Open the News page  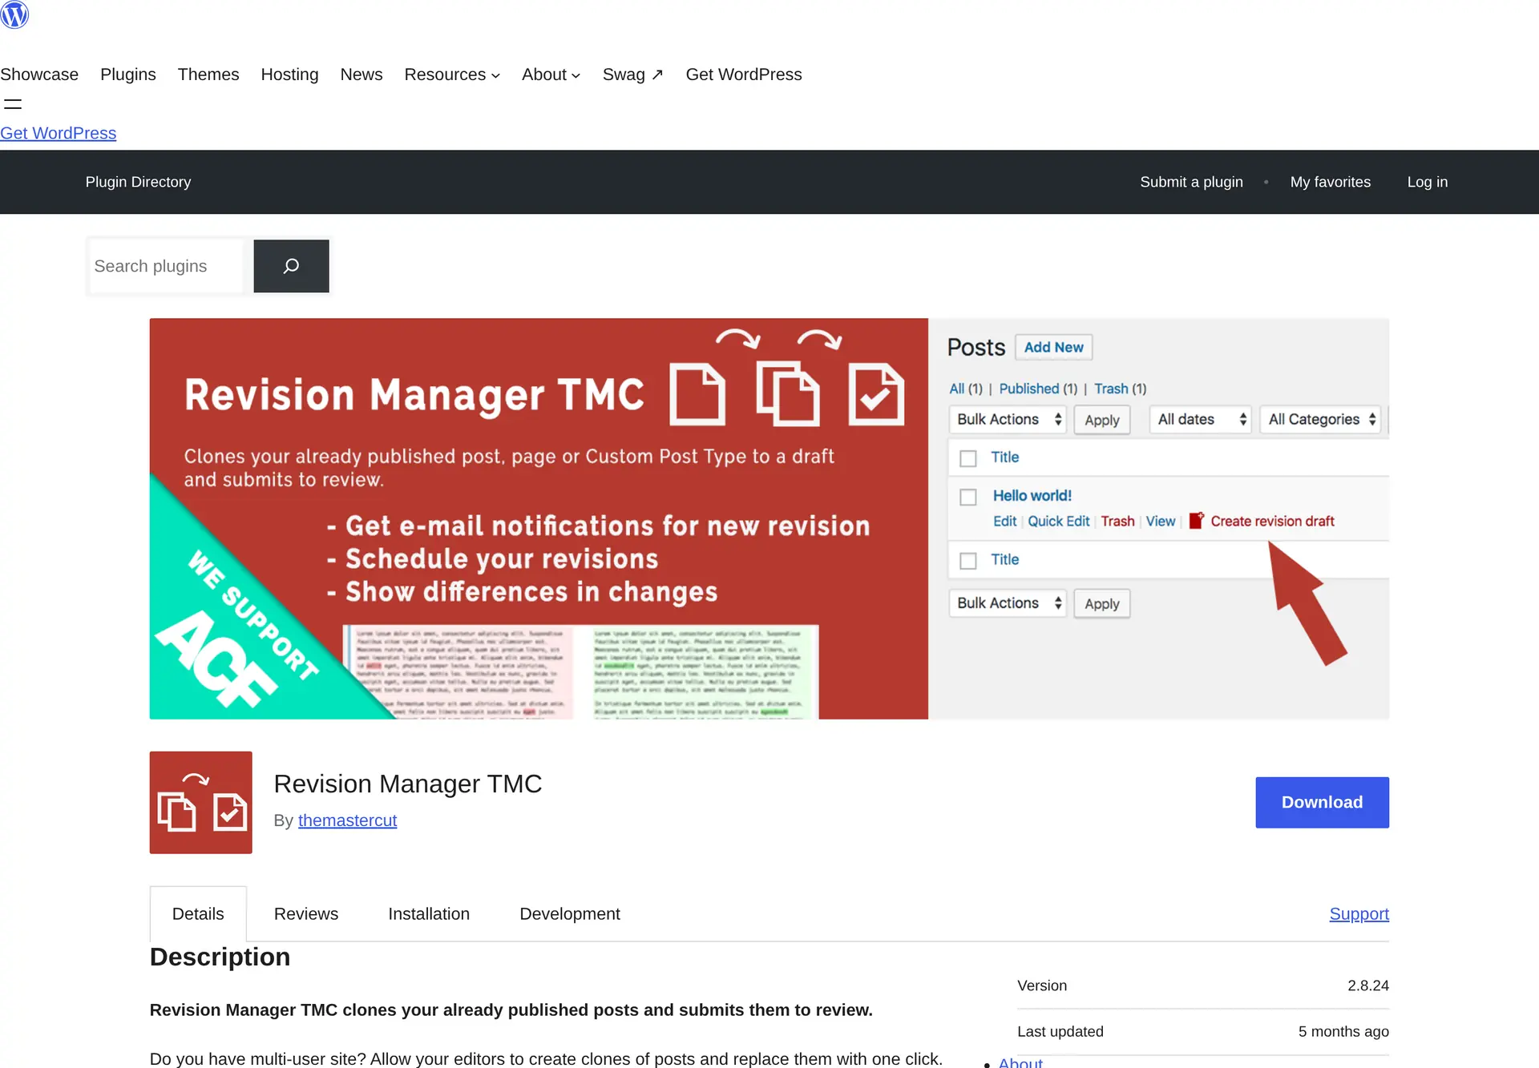click(x=362, y=75)
